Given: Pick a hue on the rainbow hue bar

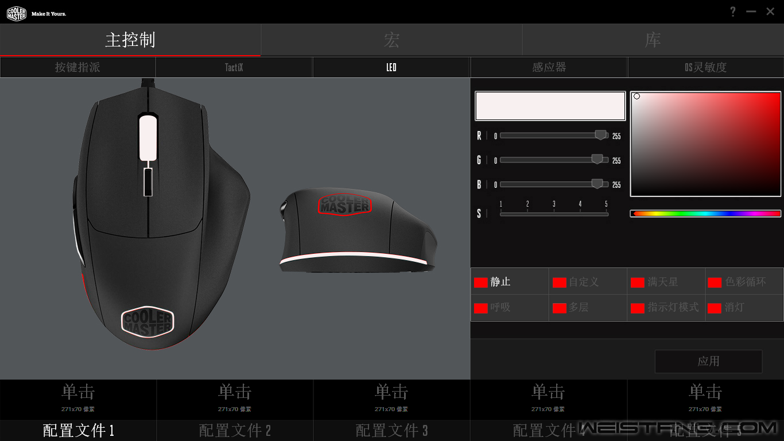Looking at the screenshot, I should [705, 214].
